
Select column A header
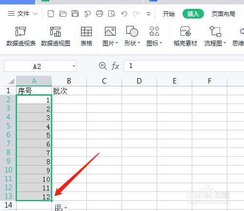click(34, 81)
